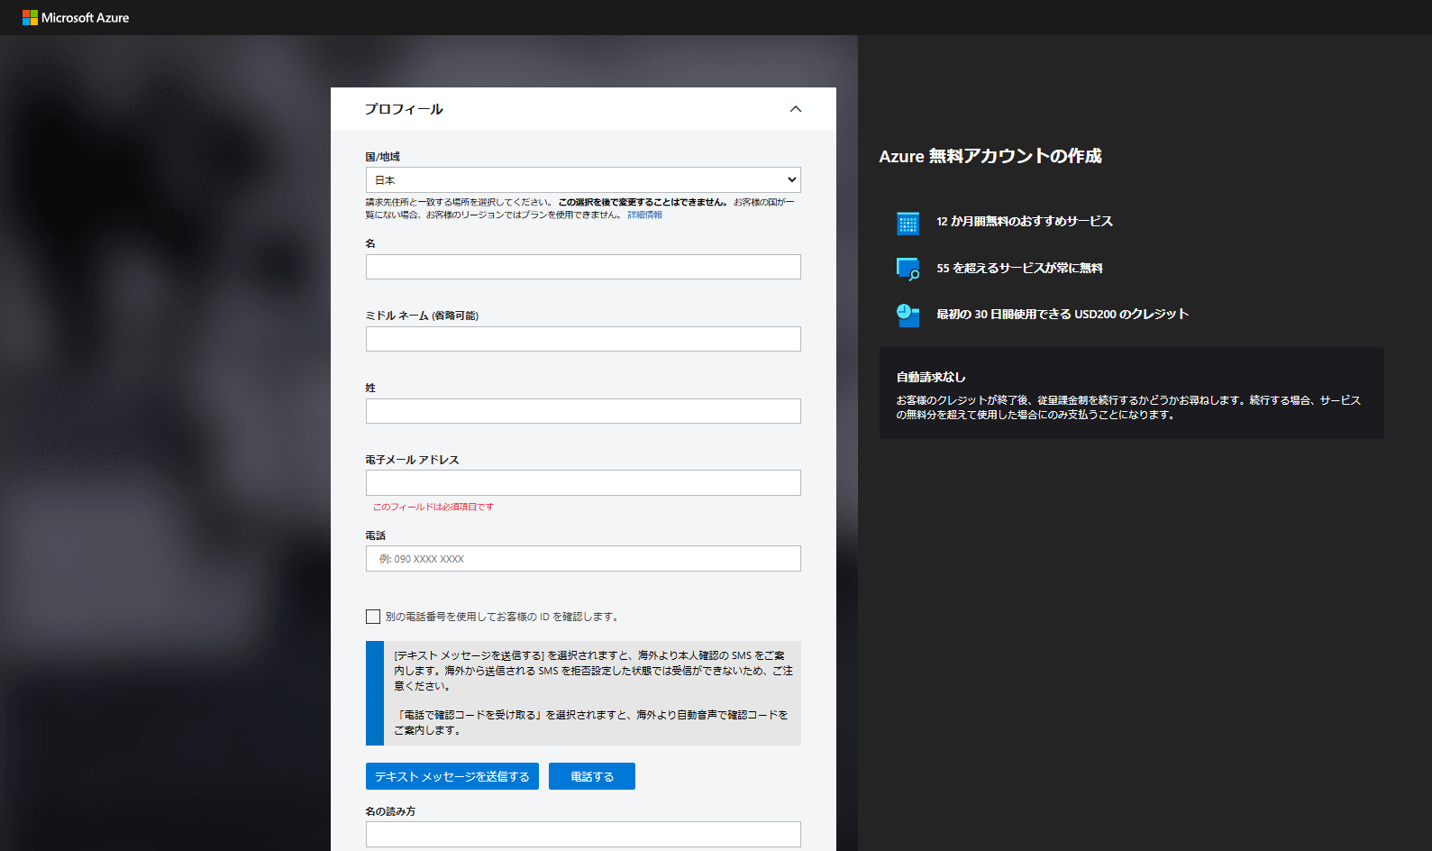
Task: Collapse the プロフィール section chevron
Action: tap(796, 109)
